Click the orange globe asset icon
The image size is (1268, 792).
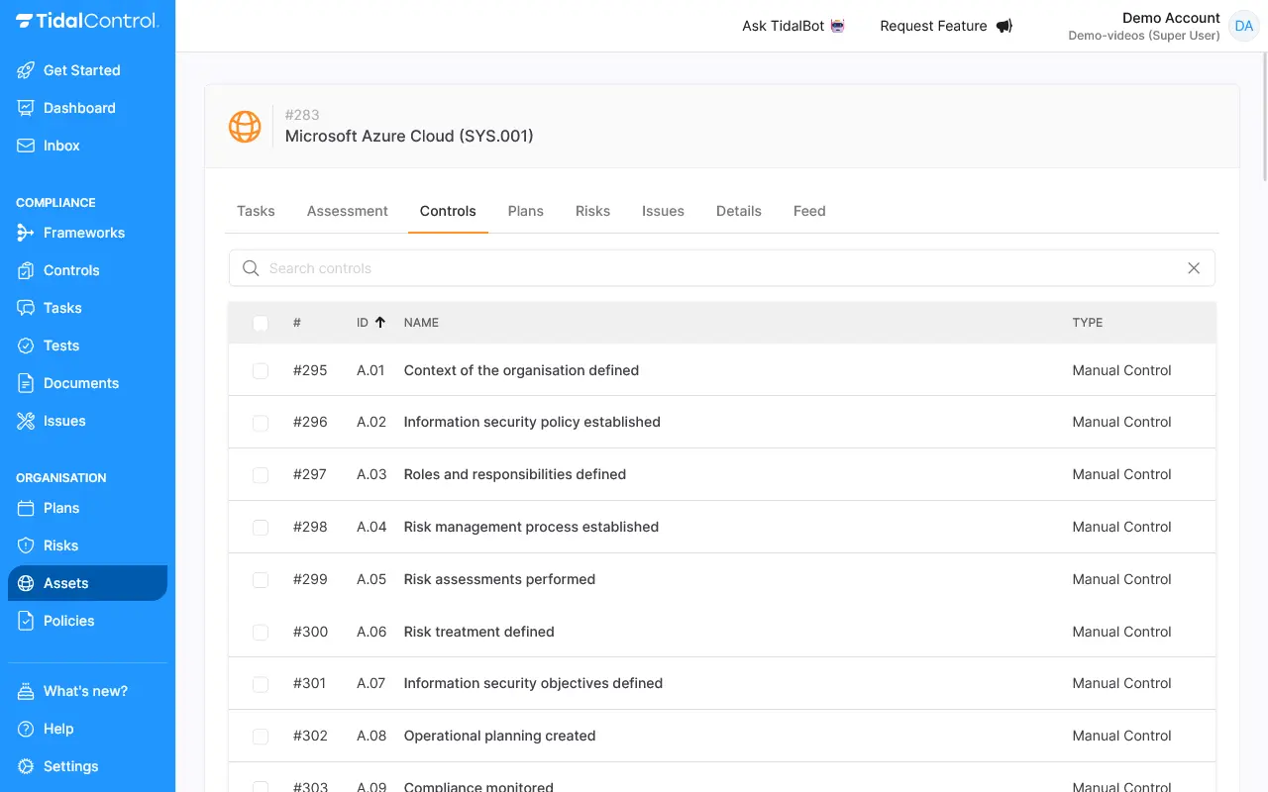point(245,127)
